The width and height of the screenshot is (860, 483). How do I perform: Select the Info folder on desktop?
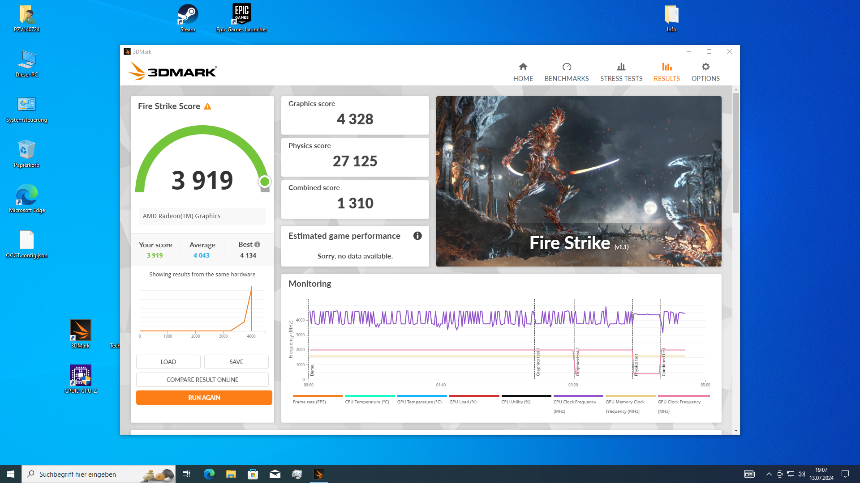click(671, 18)
